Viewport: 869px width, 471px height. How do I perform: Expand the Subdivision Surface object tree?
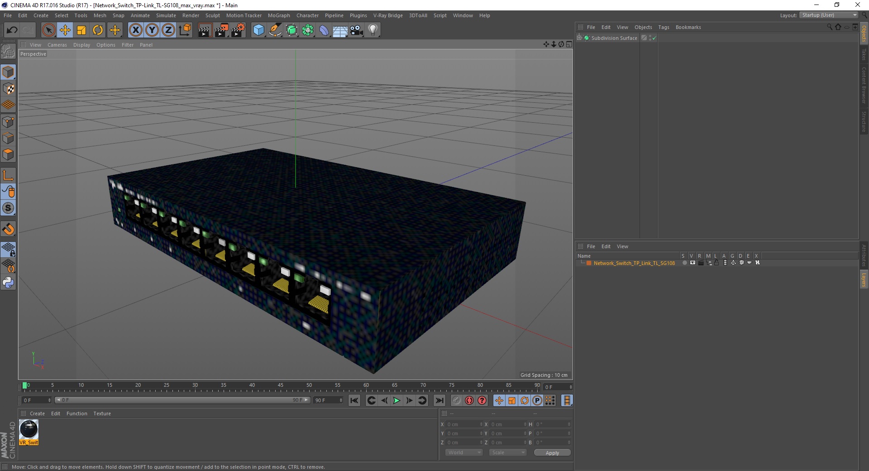[x=579, y=38]
